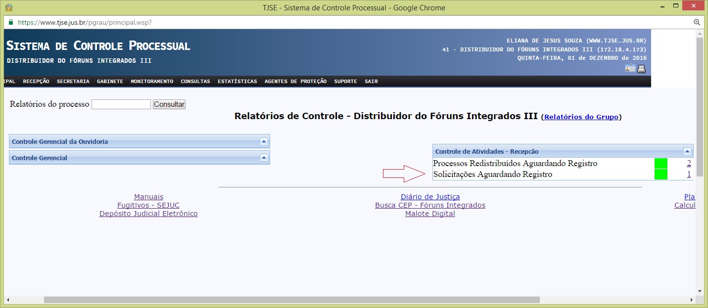Collapse Controle de Atividades - Recepção panel

(687, 151)
